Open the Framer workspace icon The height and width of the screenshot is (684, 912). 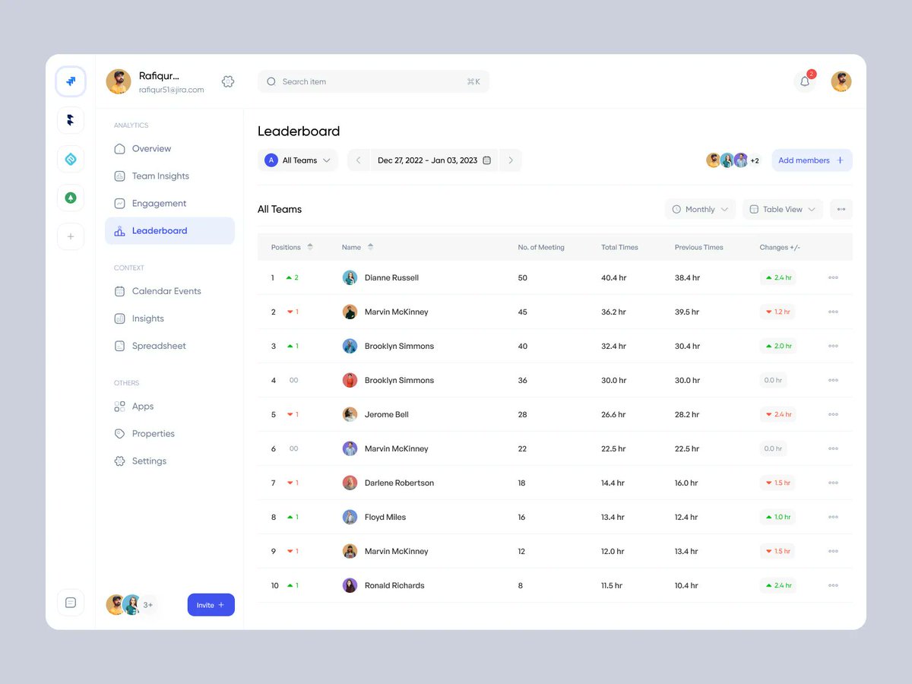[x=71, y=120]
